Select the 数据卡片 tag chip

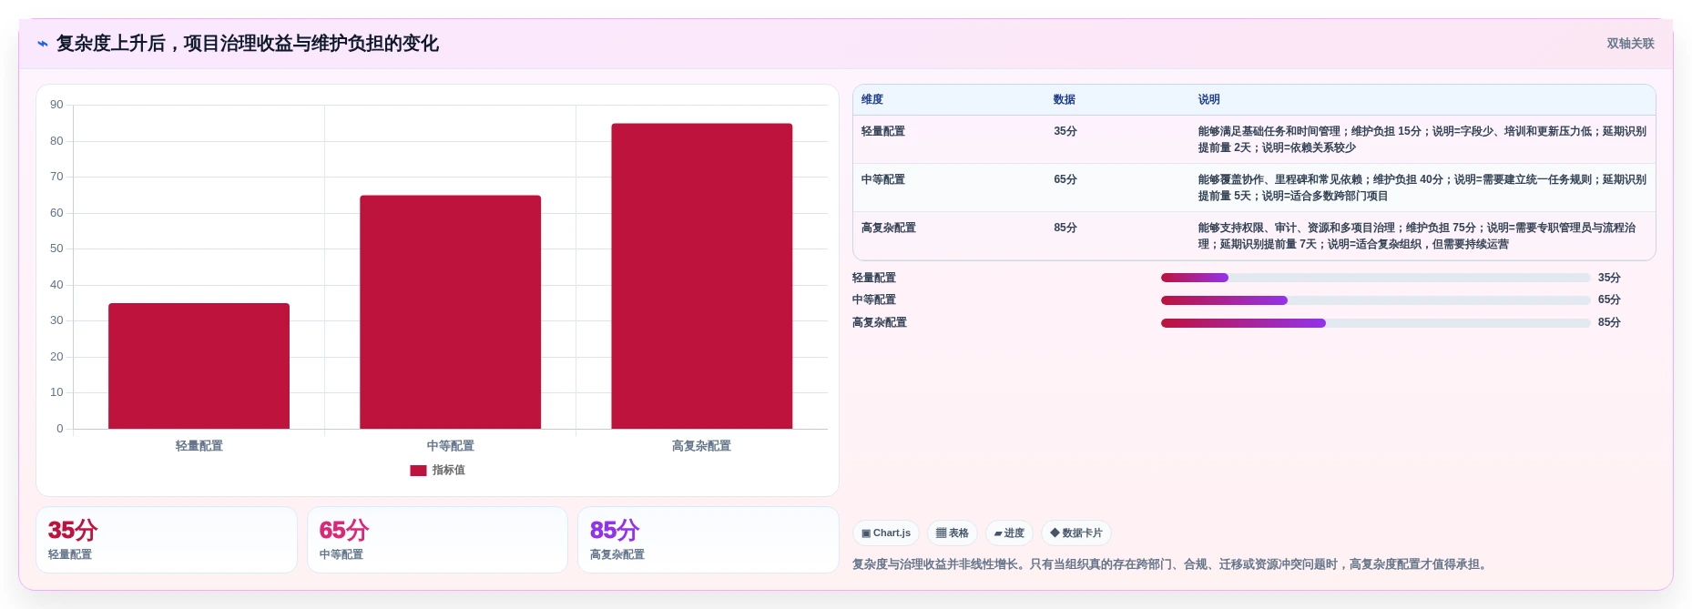pyautogui.click(x=1075, y=533)
